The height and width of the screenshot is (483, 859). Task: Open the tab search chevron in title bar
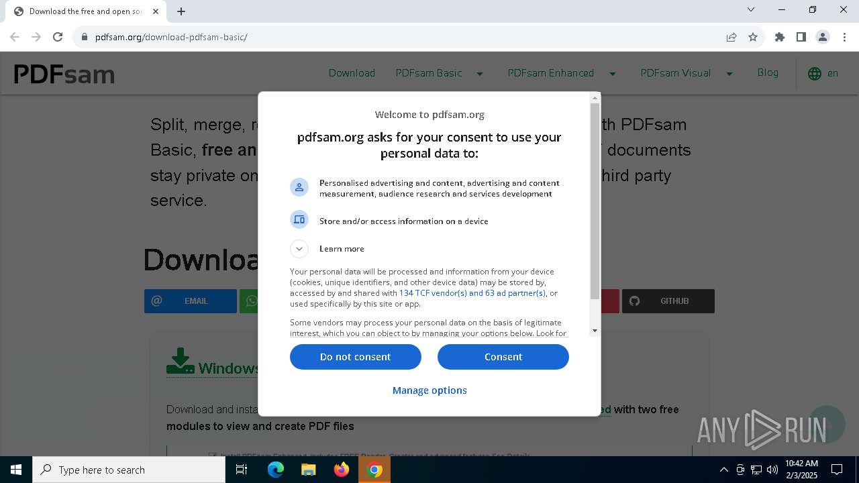(751, 9)
